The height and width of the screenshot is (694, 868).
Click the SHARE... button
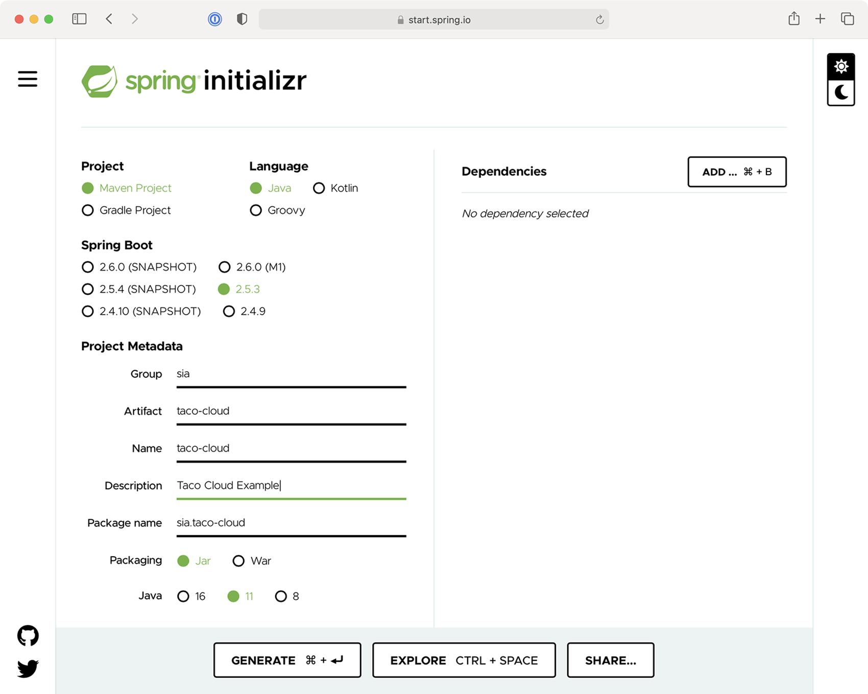click(x=611, y=660)
